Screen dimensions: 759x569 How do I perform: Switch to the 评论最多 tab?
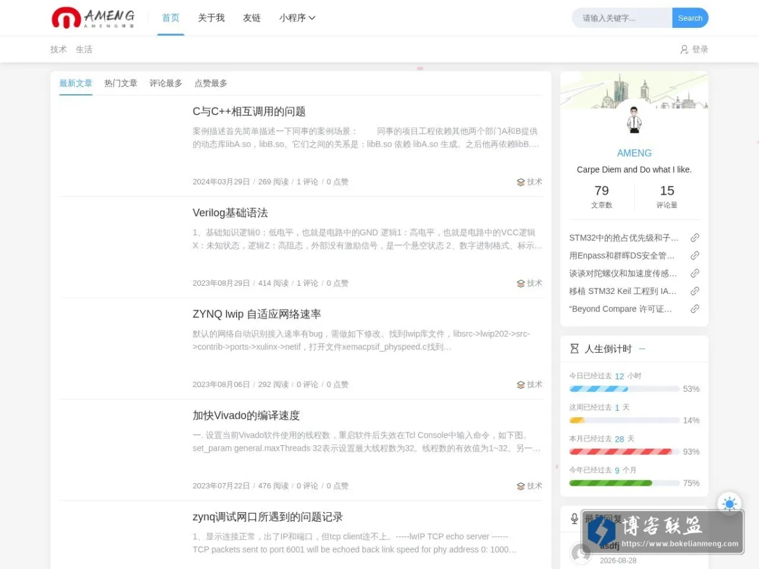(166, 83)
